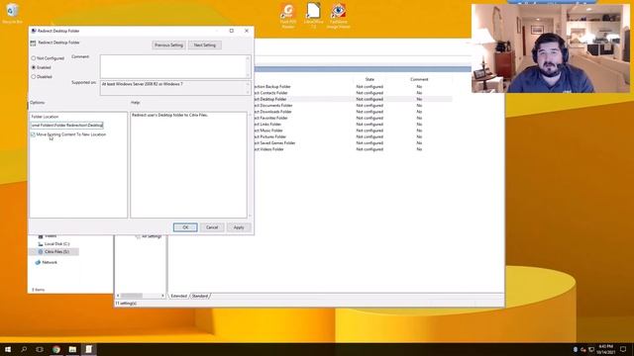Viewport: 634px width, 356px height.
Task: Select Redirect Music Folder policy row
Action: [352, 131]
